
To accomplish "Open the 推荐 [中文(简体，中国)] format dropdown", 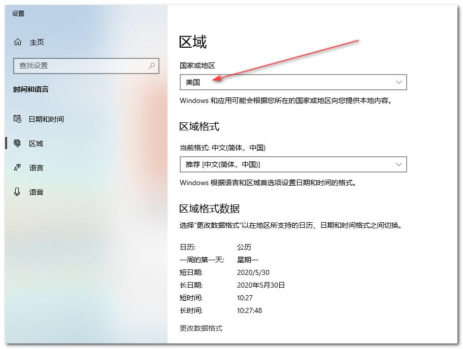I will (x=284, y=164).
